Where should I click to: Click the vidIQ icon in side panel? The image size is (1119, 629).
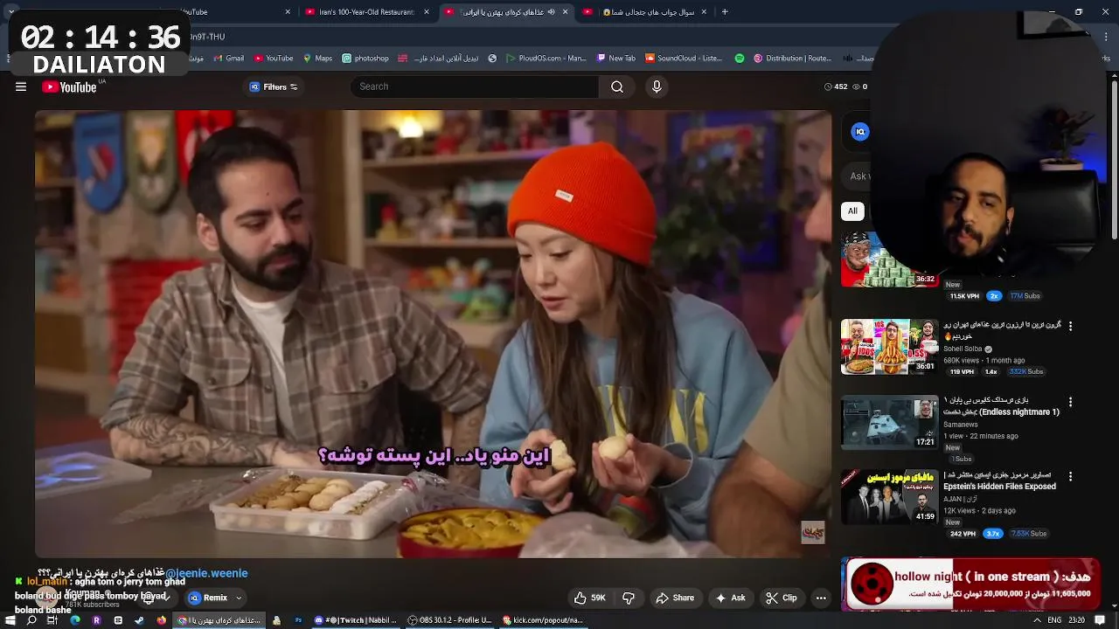click(860, 132)
